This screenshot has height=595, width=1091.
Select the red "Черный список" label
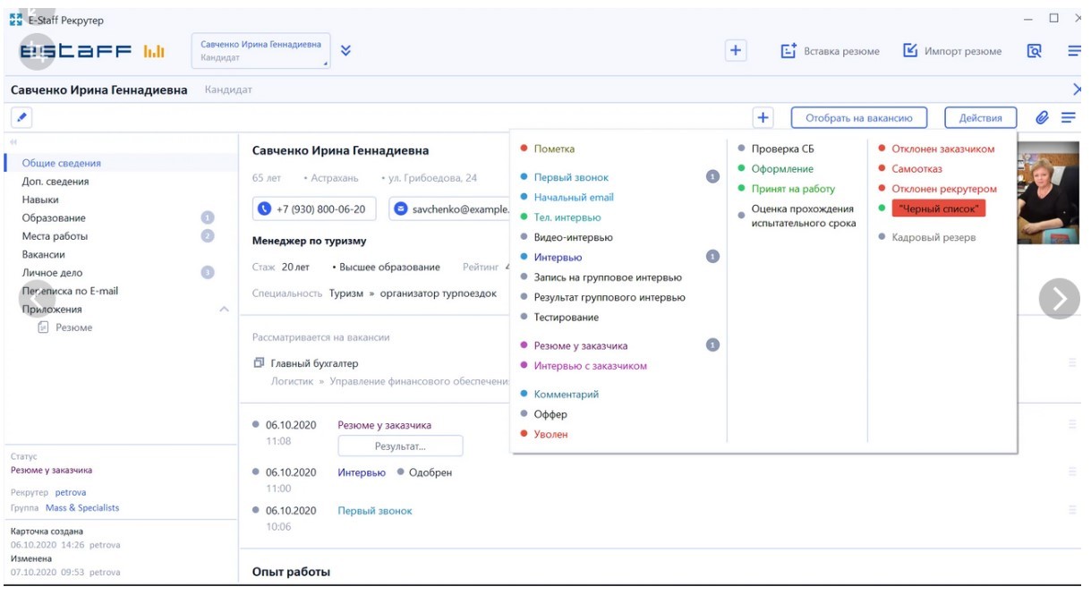click(x=938, y=208)
